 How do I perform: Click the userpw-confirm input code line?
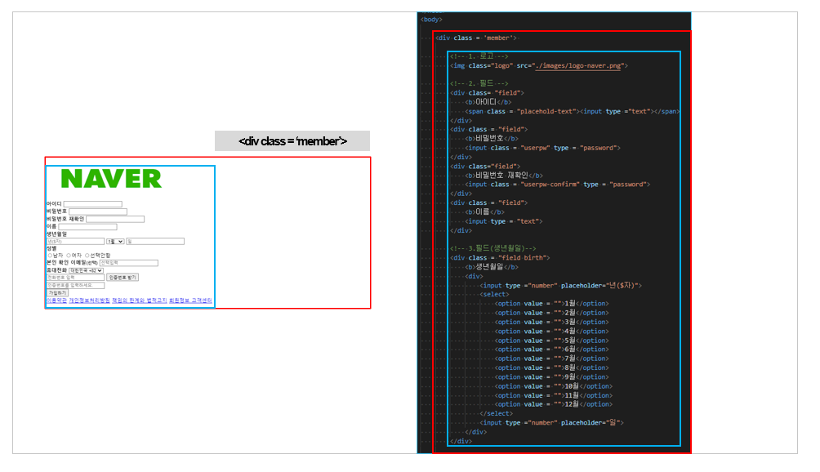pyautogui.click(x=558, y=185)
